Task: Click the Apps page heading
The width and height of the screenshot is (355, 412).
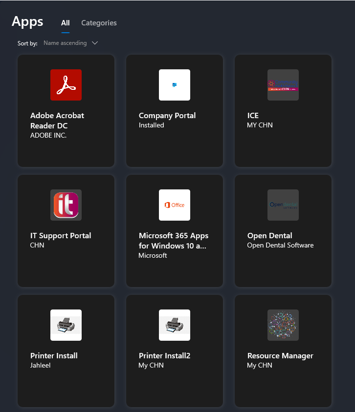Action: coord(27,22)
